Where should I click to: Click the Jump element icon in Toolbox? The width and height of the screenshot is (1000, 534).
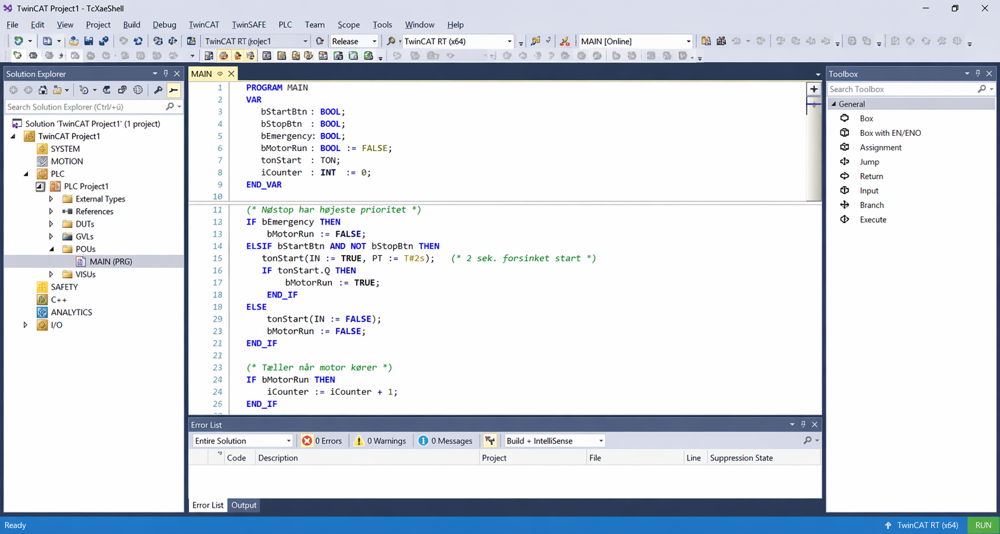[x=844, y=161]
